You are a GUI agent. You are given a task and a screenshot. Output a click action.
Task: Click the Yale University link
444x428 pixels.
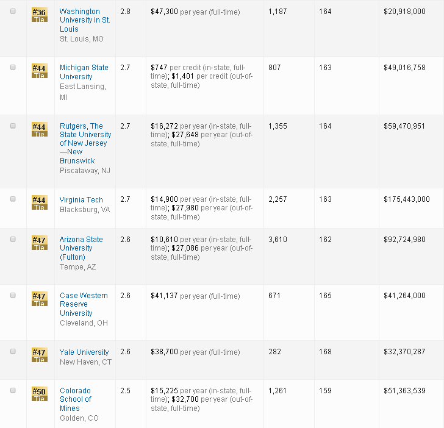pyautogui.click(x=84, y=352)
